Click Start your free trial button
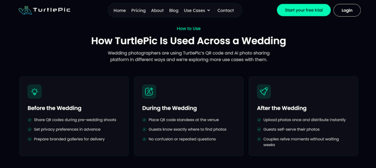Screen dimensions: 376x168 [304, 10]
